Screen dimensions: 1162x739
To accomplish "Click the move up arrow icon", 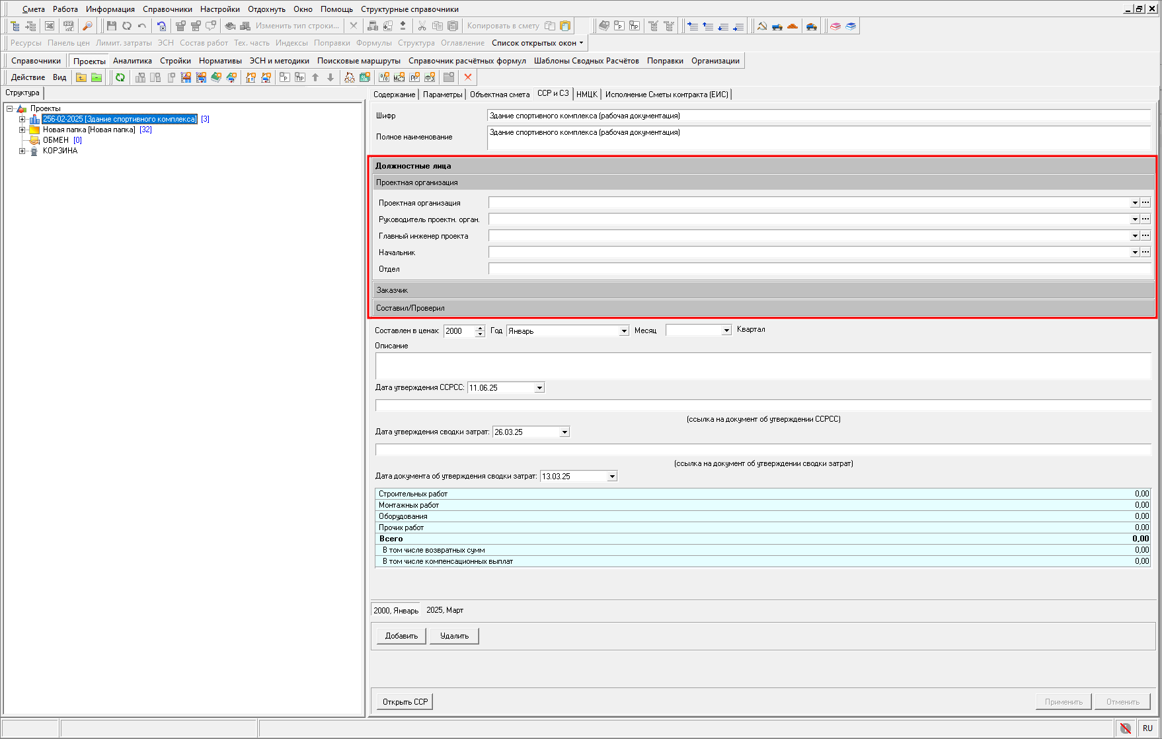I will (315, 77).
